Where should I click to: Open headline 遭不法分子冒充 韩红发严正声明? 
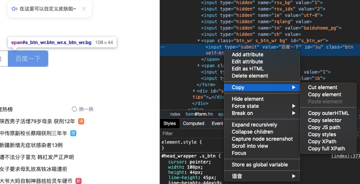37,157
